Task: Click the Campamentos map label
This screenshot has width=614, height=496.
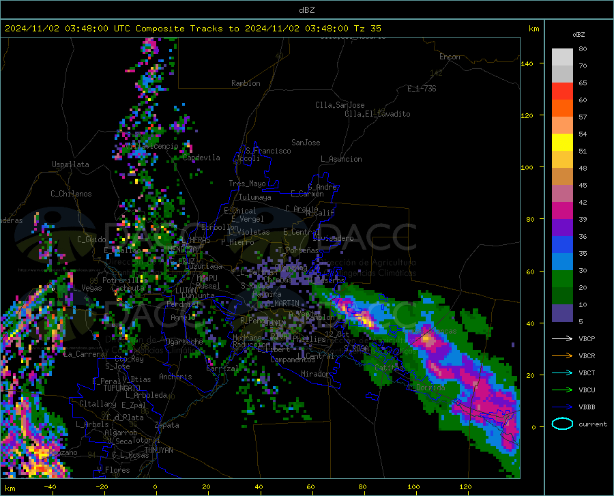Action: pyautogui.click(x=293, y=360)
